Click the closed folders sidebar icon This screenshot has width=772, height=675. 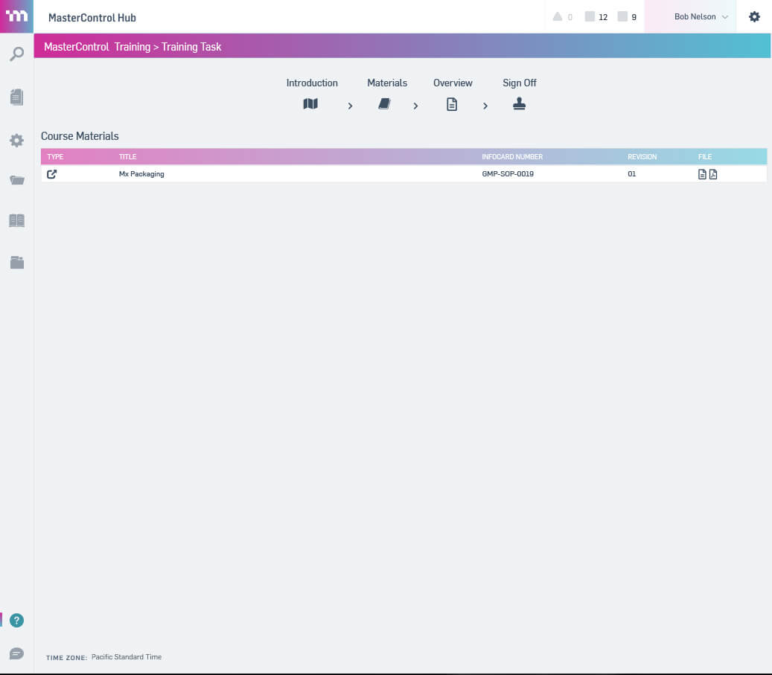[x=16, y=262]
